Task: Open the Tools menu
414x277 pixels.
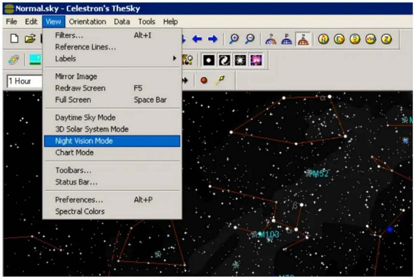Action: click(x=147, y=22)
